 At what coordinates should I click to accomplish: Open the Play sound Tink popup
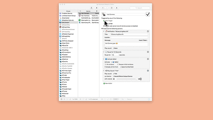pyautogui.click(x=115, y=74)
